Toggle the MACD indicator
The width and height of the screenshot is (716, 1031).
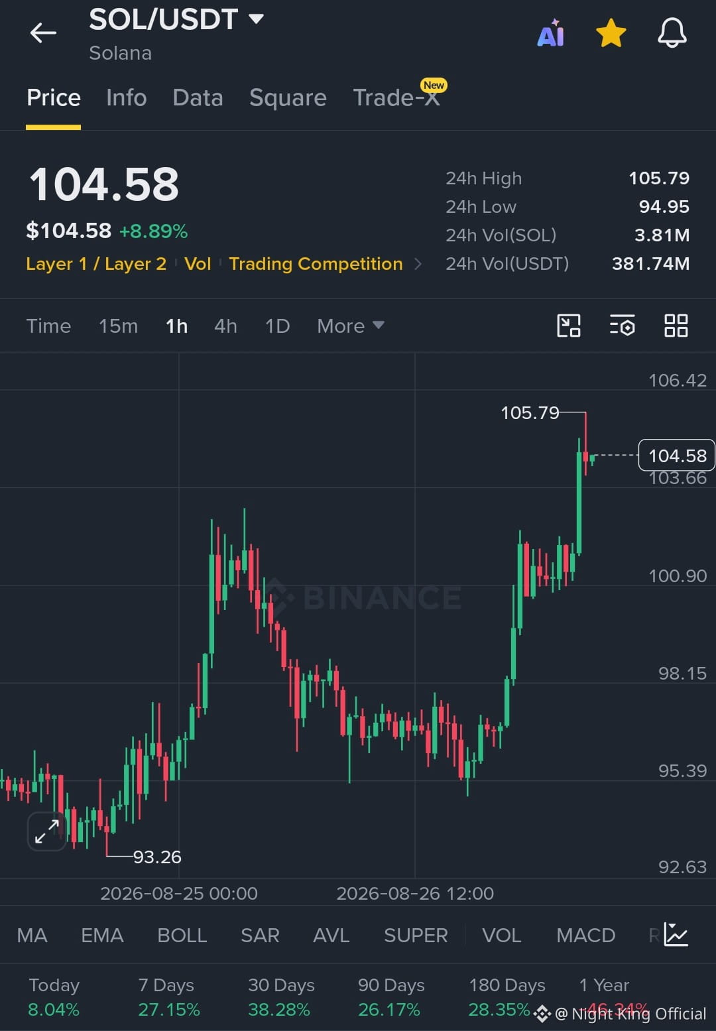(585, 935)
